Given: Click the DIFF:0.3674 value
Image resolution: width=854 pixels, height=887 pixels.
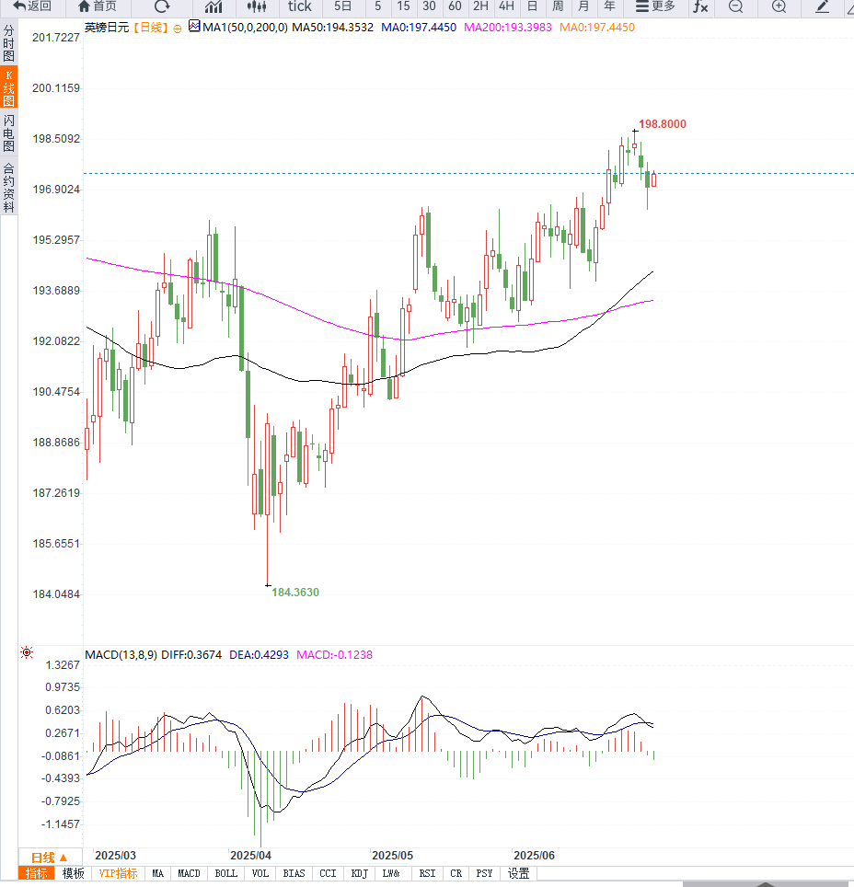Looking at the screenshot, I should (191, 654).
